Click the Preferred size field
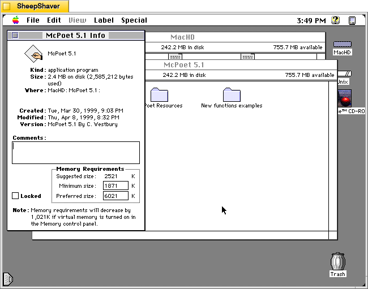The image size is (368, 289). click(115, 196)
